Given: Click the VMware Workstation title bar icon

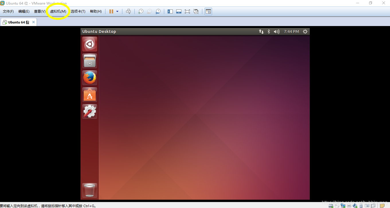Looking at the screenshot, I should [x=2, y=3].
